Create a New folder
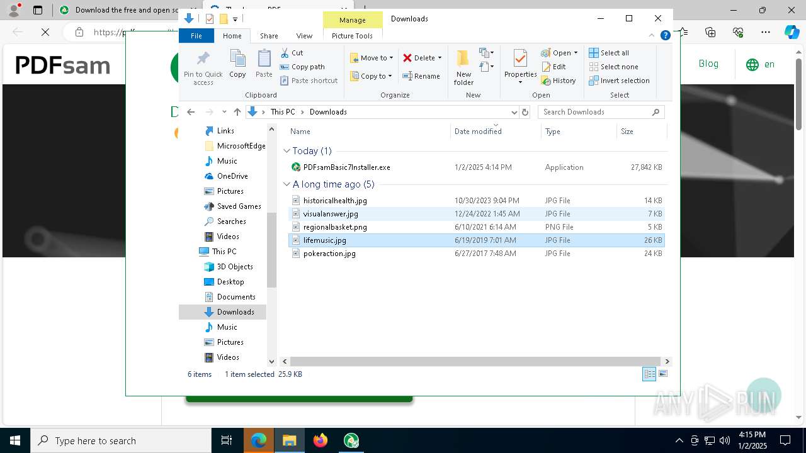 click(463, 67)
